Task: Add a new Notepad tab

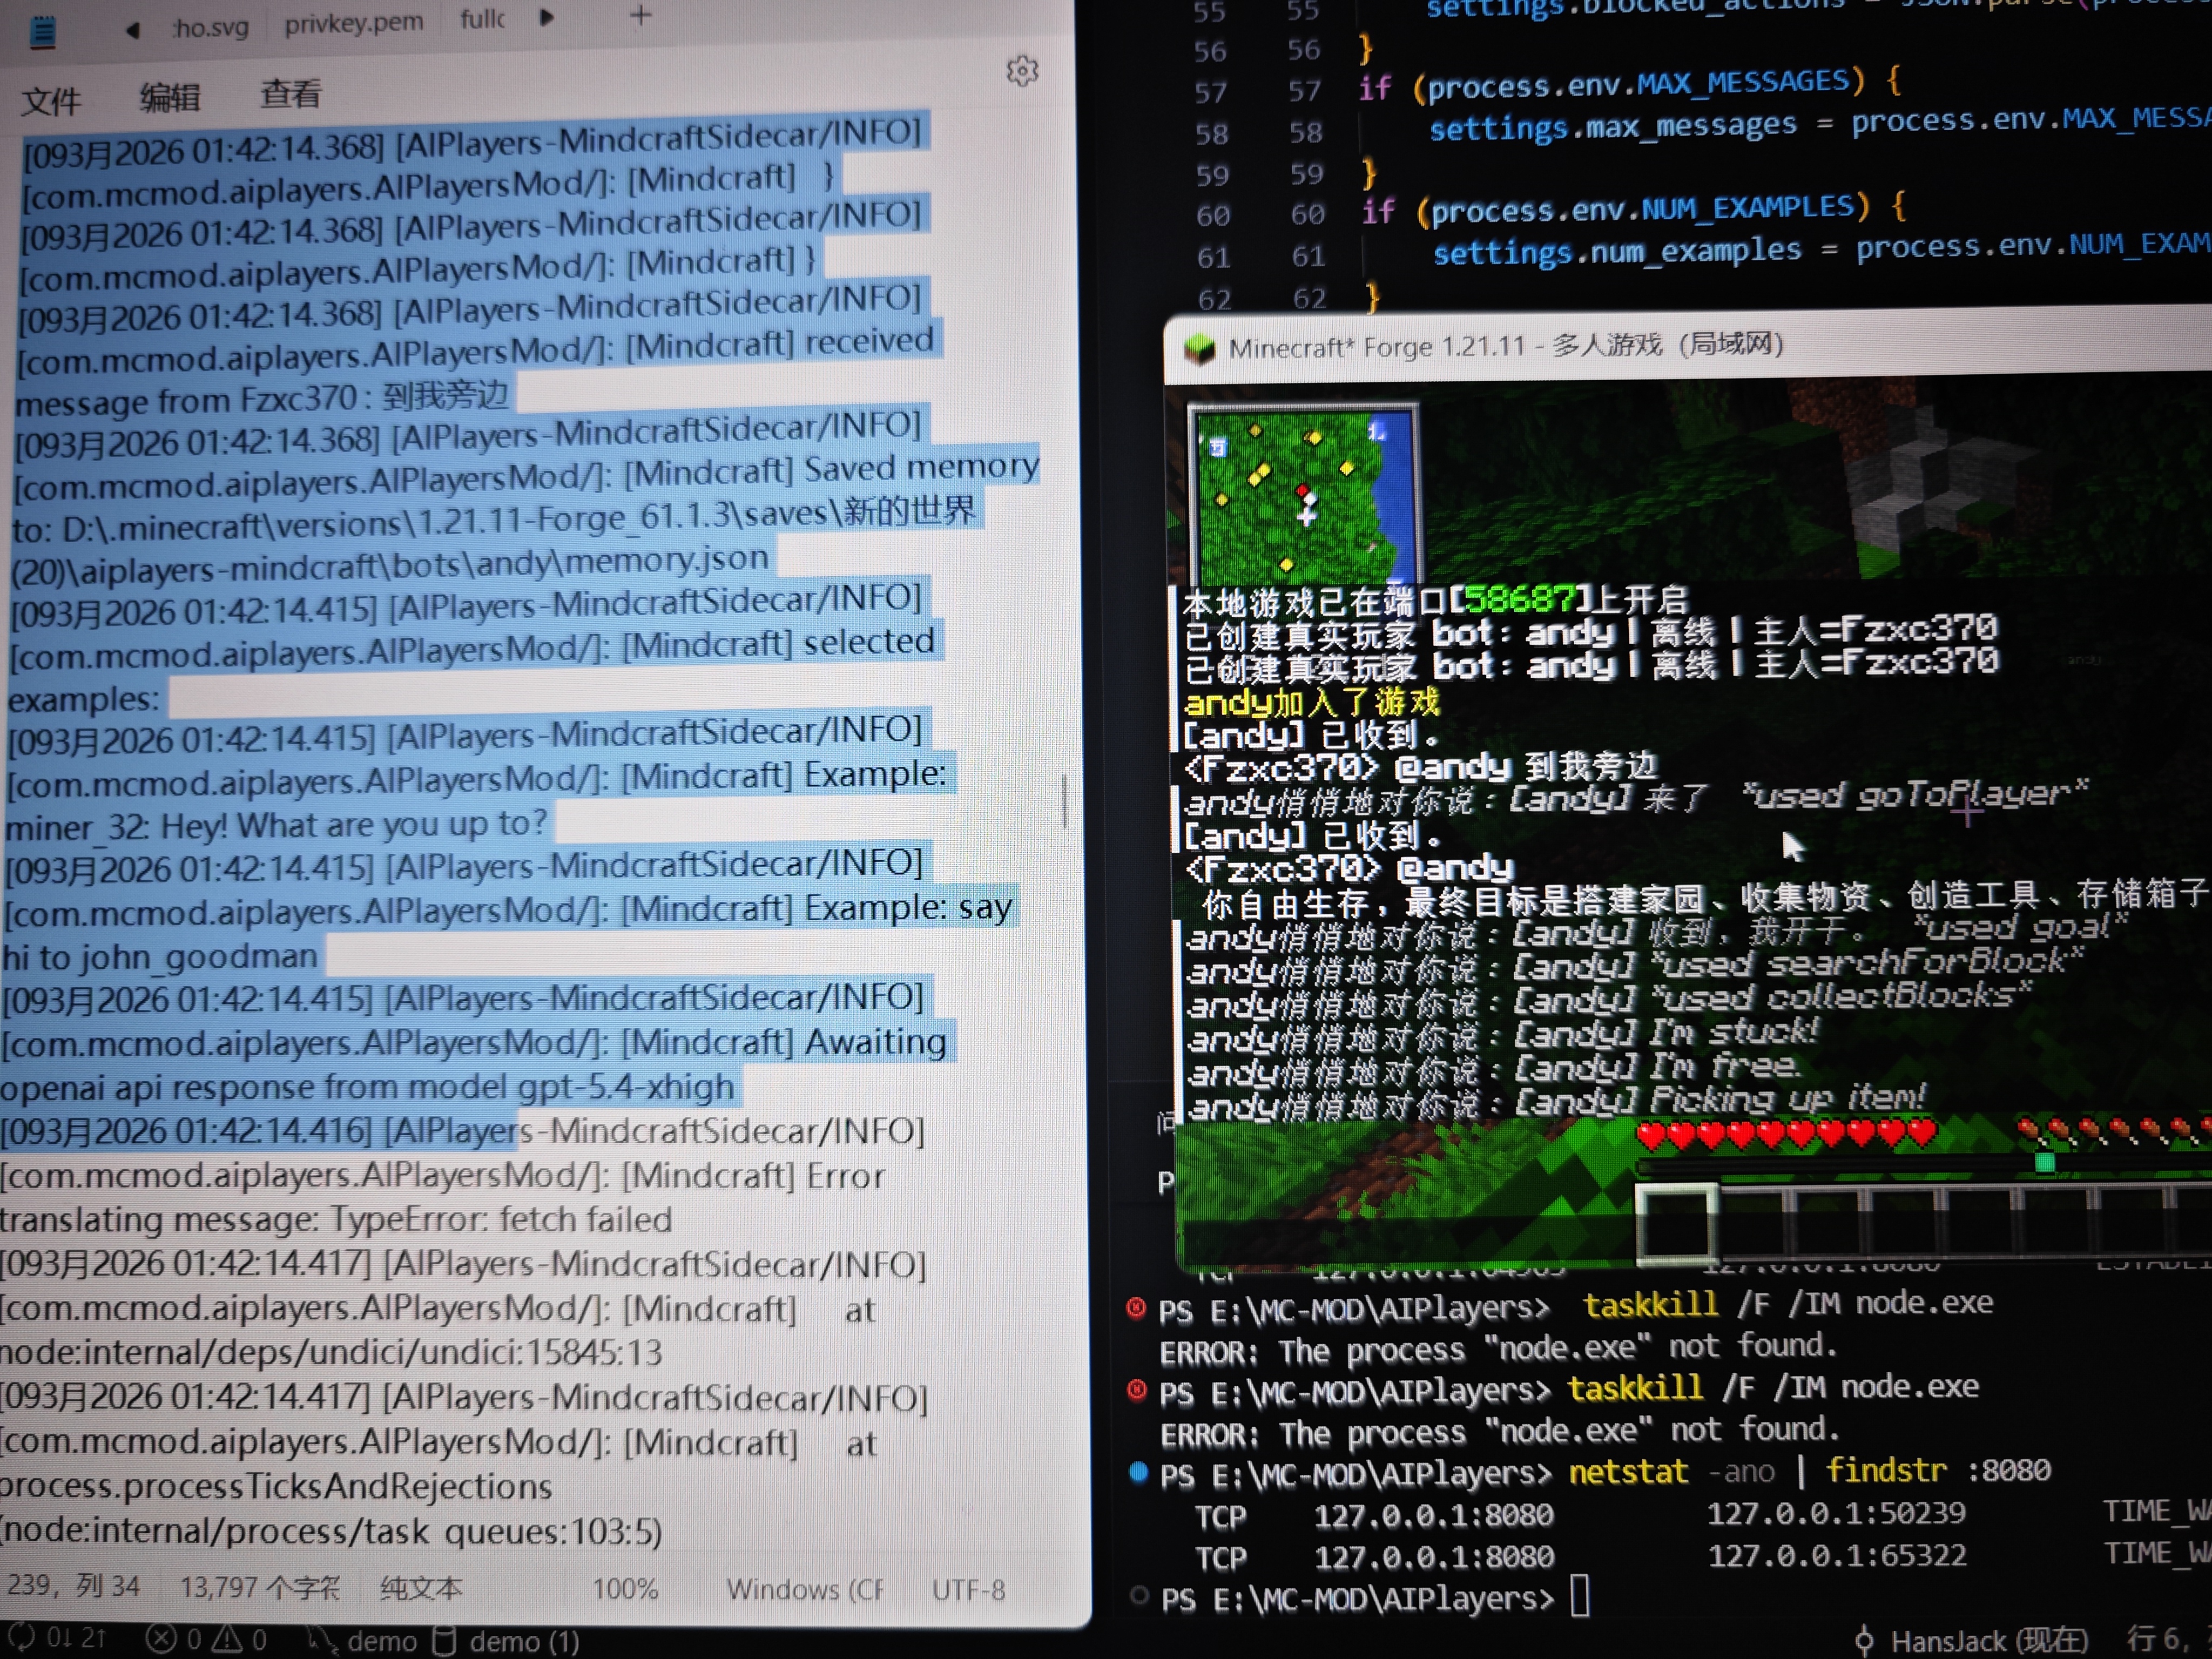Action: coord(641,16)
